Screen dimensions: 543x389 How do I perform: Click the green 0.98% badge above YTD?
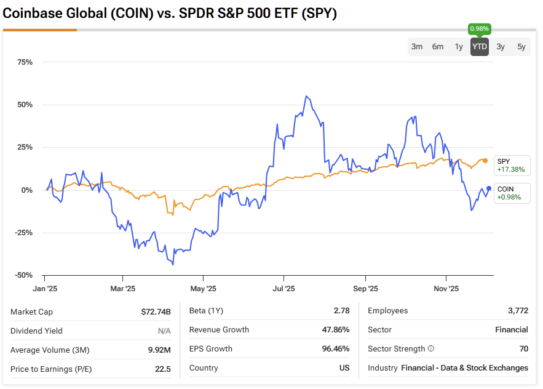[479, 28]
